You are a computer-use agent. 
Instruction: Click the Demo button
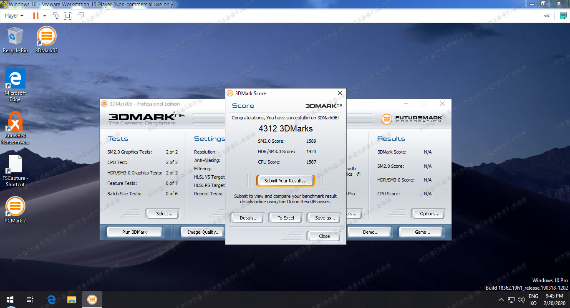[x=370, y=232]
